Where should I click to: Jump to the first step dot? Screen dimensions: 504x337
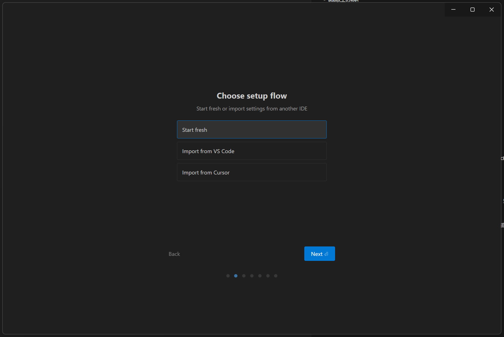coord(228,276)
